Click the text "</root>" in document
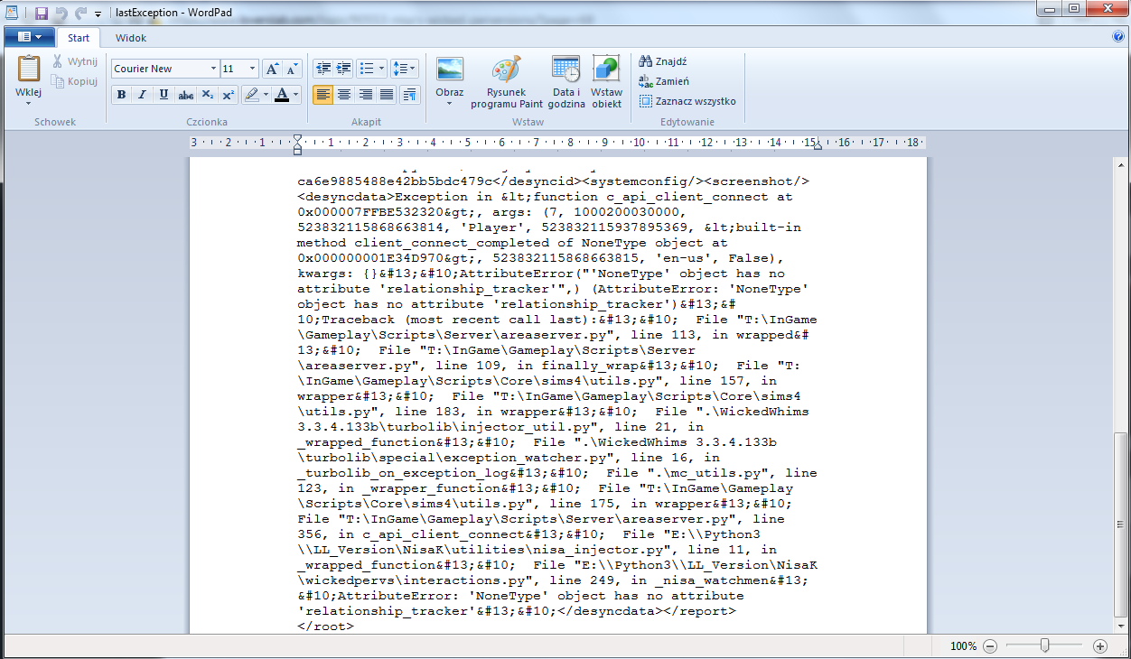The image size is (1131, 659). click(325, 627)
